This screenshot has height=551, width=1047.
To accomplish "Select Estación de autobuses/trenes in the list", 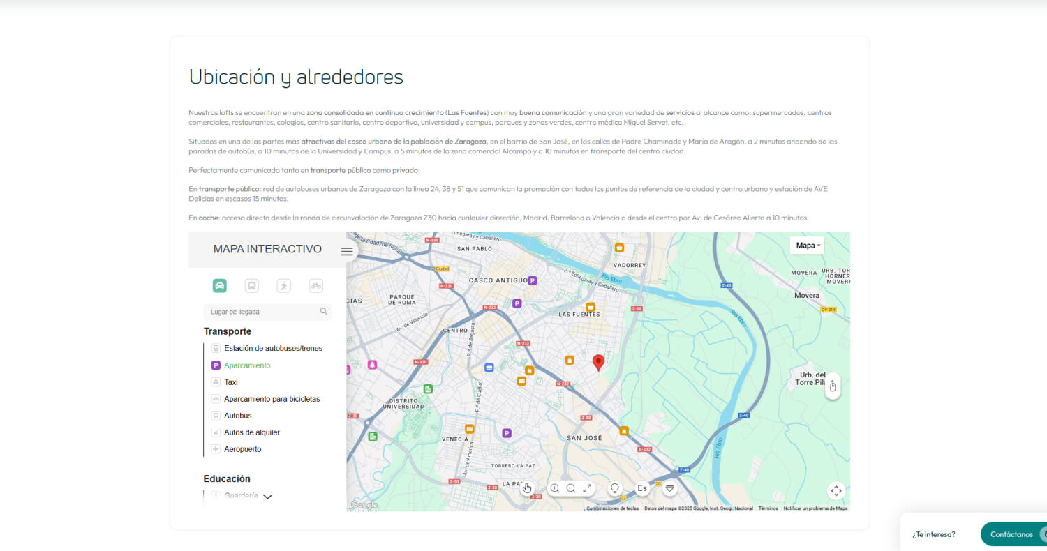I will [x=272, y=348].
